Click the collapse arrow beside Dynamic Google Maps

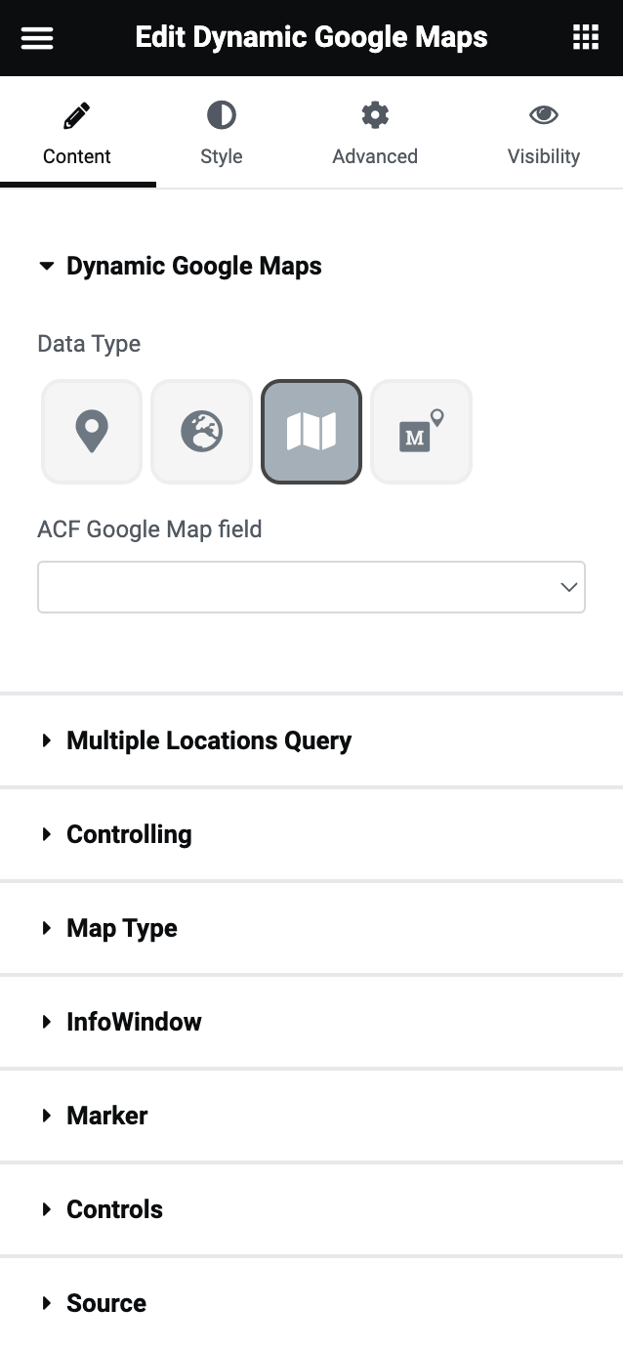click(46, 265)
